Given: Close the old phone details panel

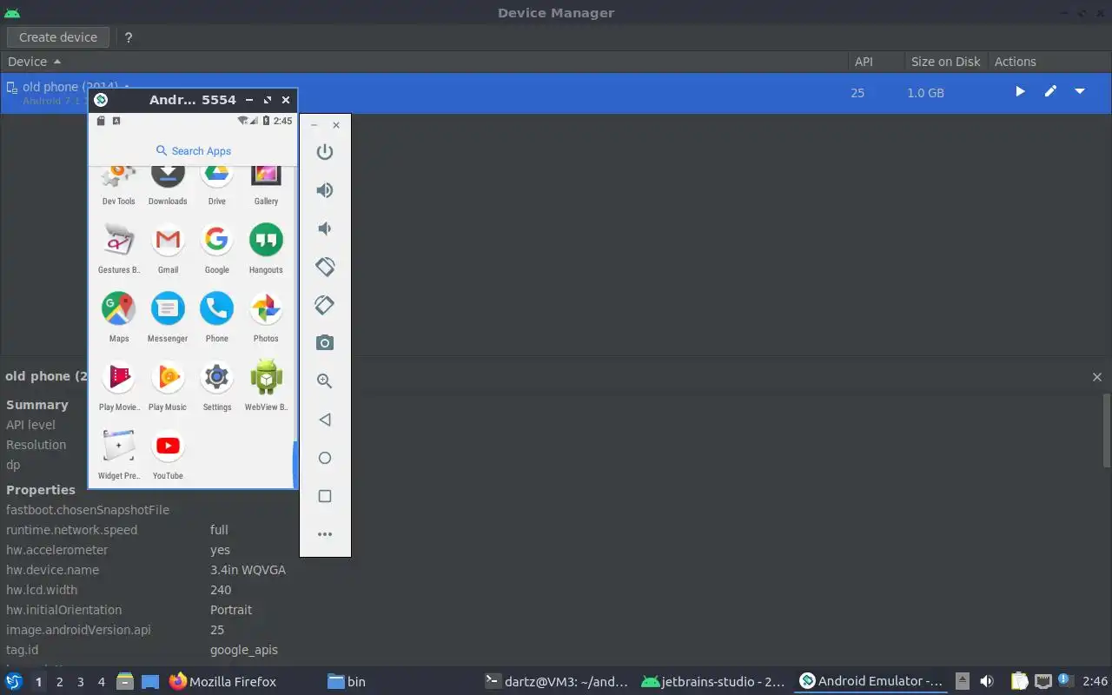Looking at the screenshot, I should [x=1097, y=377].
